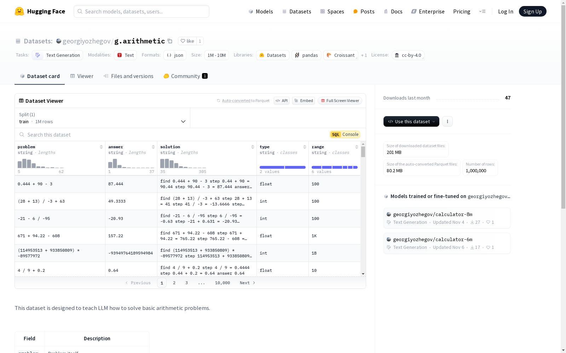The height and width of the screenshot is (353, 566).
Task: Switch to the Viewer tab
Action: (x=82, y=76)
